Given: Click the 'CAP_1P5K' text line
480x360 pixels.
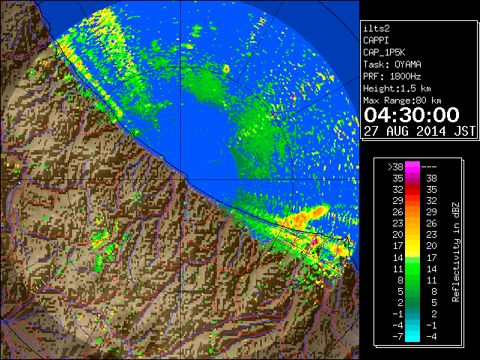Looking at the screenshot, I should (x=384, y=52).
